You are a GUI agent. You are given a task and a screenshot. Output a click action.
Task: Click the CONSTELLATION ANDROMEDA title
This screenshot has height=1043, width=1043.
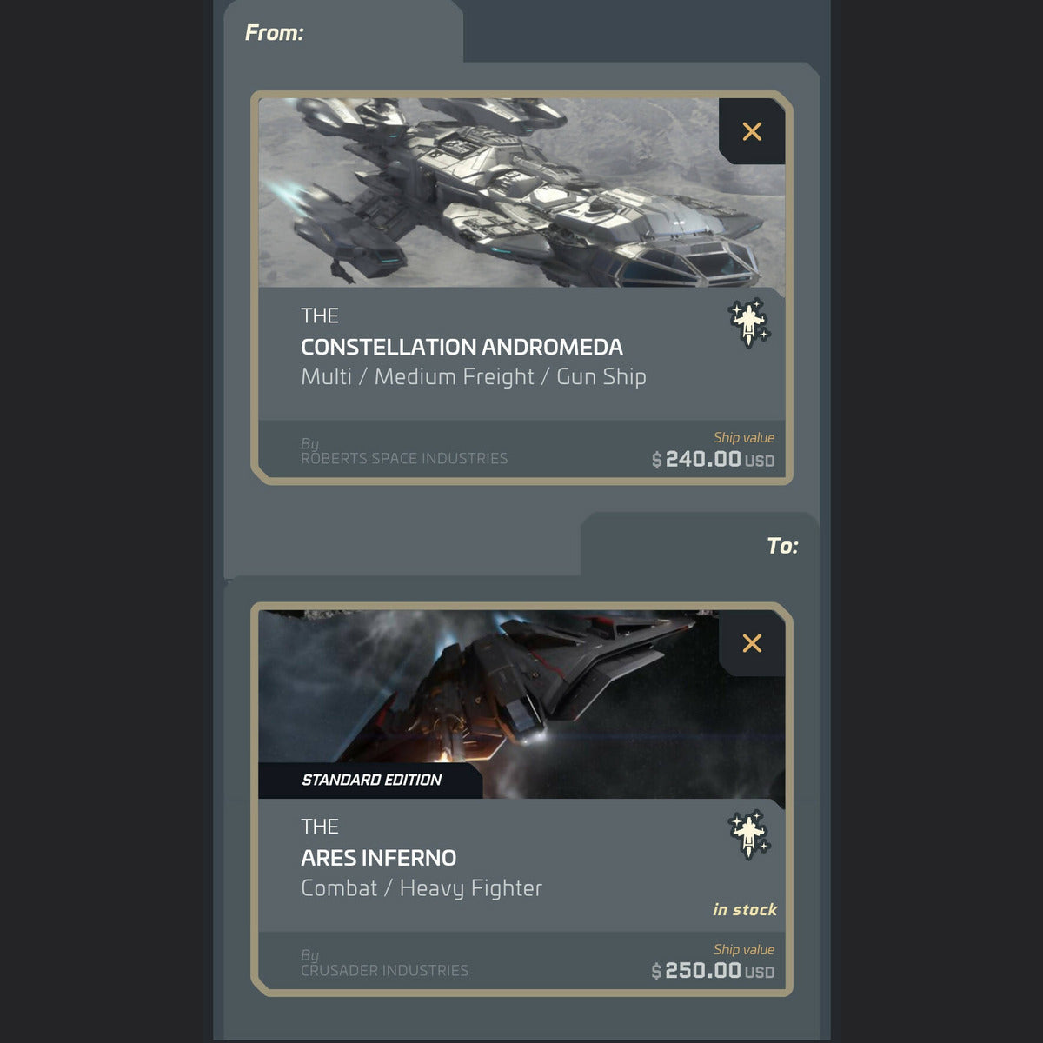click(x=462, y=347)
